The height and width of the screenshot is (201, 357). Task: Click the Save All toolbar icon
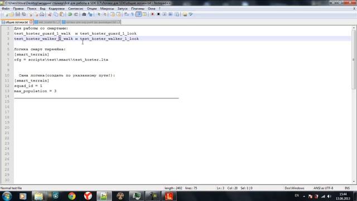point(23,15)
